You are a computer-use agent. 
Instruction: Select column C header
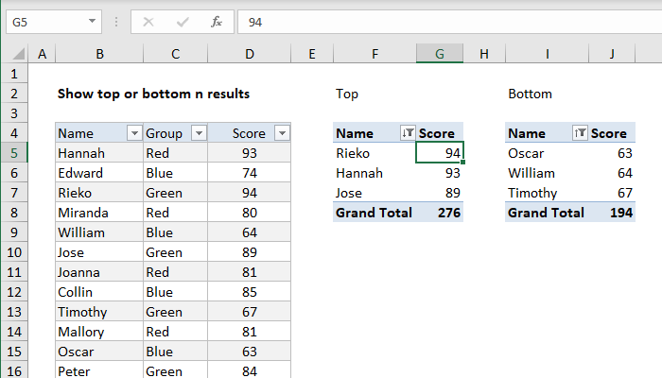tap(176, 54)
